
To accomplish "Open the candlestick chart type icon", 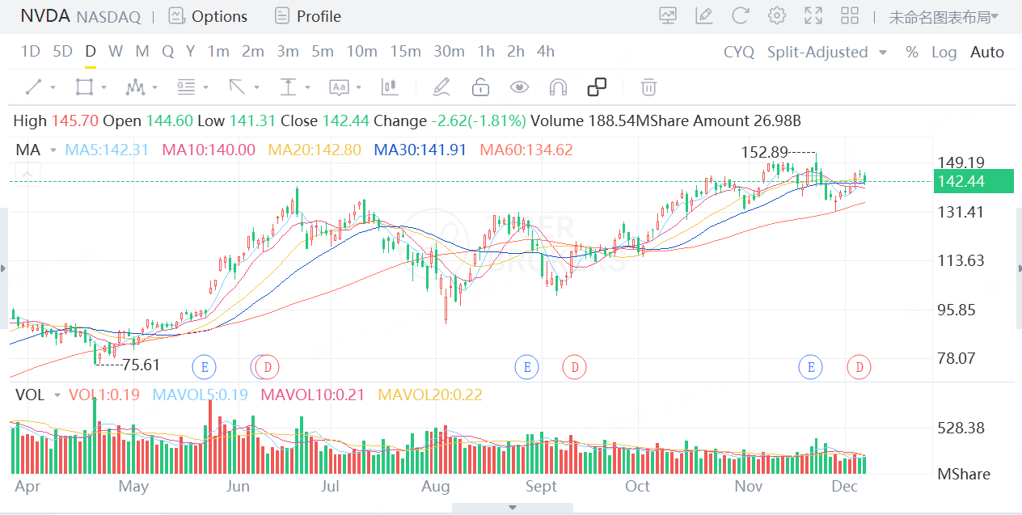I will click(x=390, y=87).
